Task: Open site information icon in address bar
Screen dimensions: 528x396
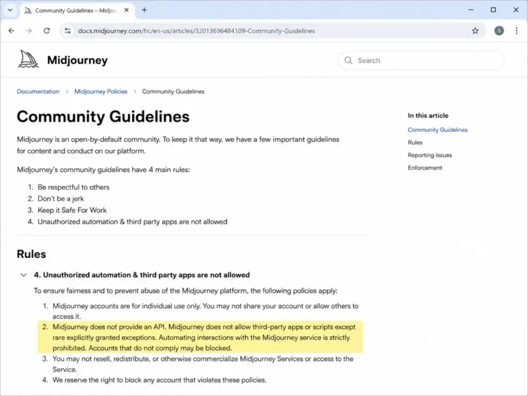Action: click(68, 30)
